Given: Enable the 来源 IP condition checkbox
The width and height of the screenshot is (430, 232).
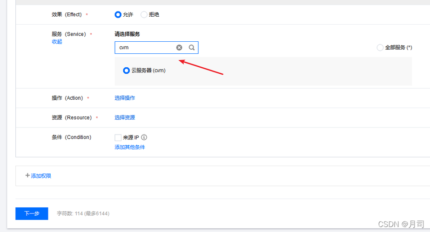Looking at the screenshot, I should point(118,137).
